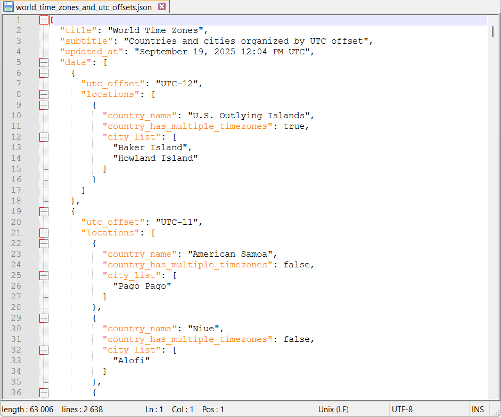Click the UTF-8 encoding indicator
This screenshot has height=417, width=501.
coord(401,409)
